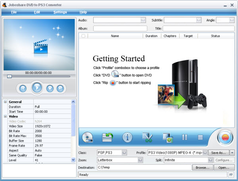Select the Level value 41
Viewport: 238px width, 181px height.
[52, 160]
